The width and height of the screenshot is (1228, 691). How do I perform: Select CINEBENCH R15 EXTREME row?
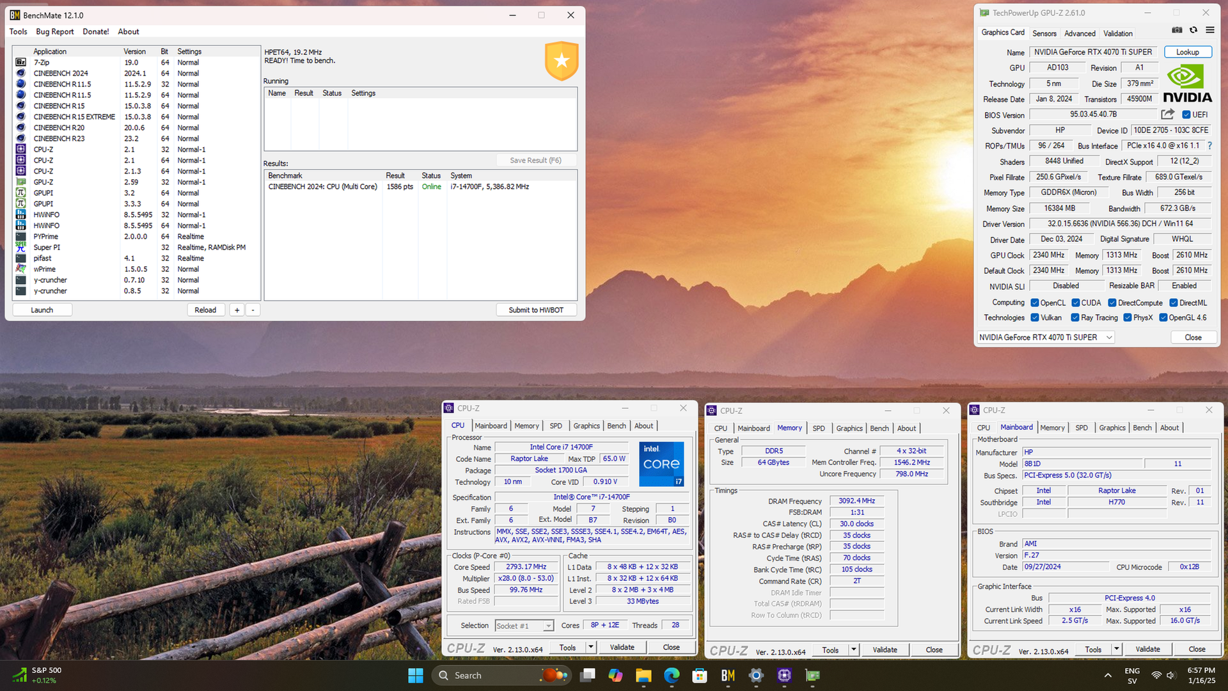(x=136, y=116)
